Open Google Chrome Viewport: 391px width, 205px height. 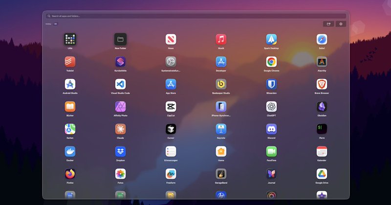272,62
